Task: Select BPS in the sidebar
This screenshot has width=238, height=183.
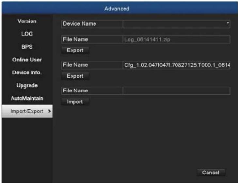Action: [x=27, y=47]
